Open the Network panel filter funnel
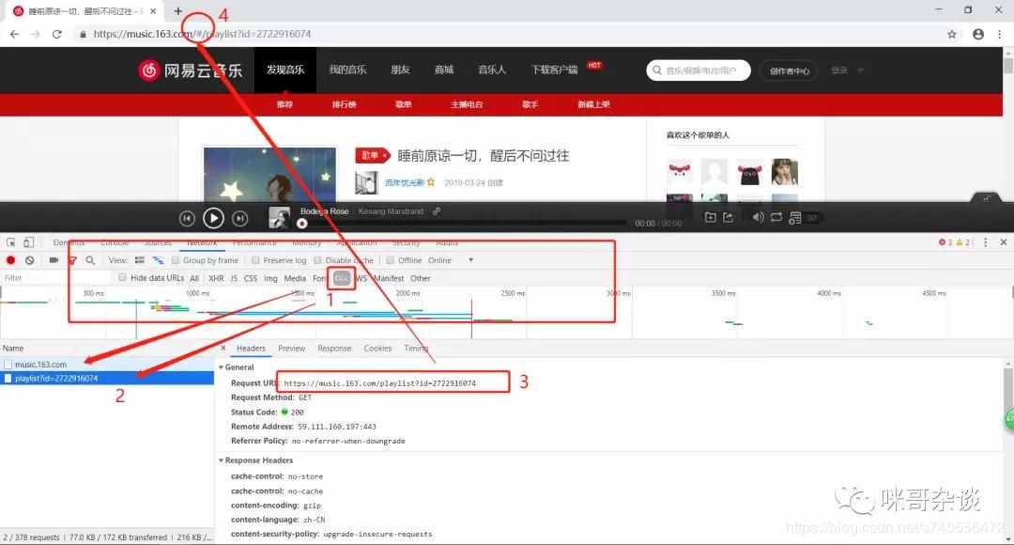Screen dimensions: 1014x545 coord(72,260)
